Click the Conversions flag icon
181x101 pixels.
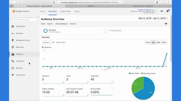click(x=13, y=75)
